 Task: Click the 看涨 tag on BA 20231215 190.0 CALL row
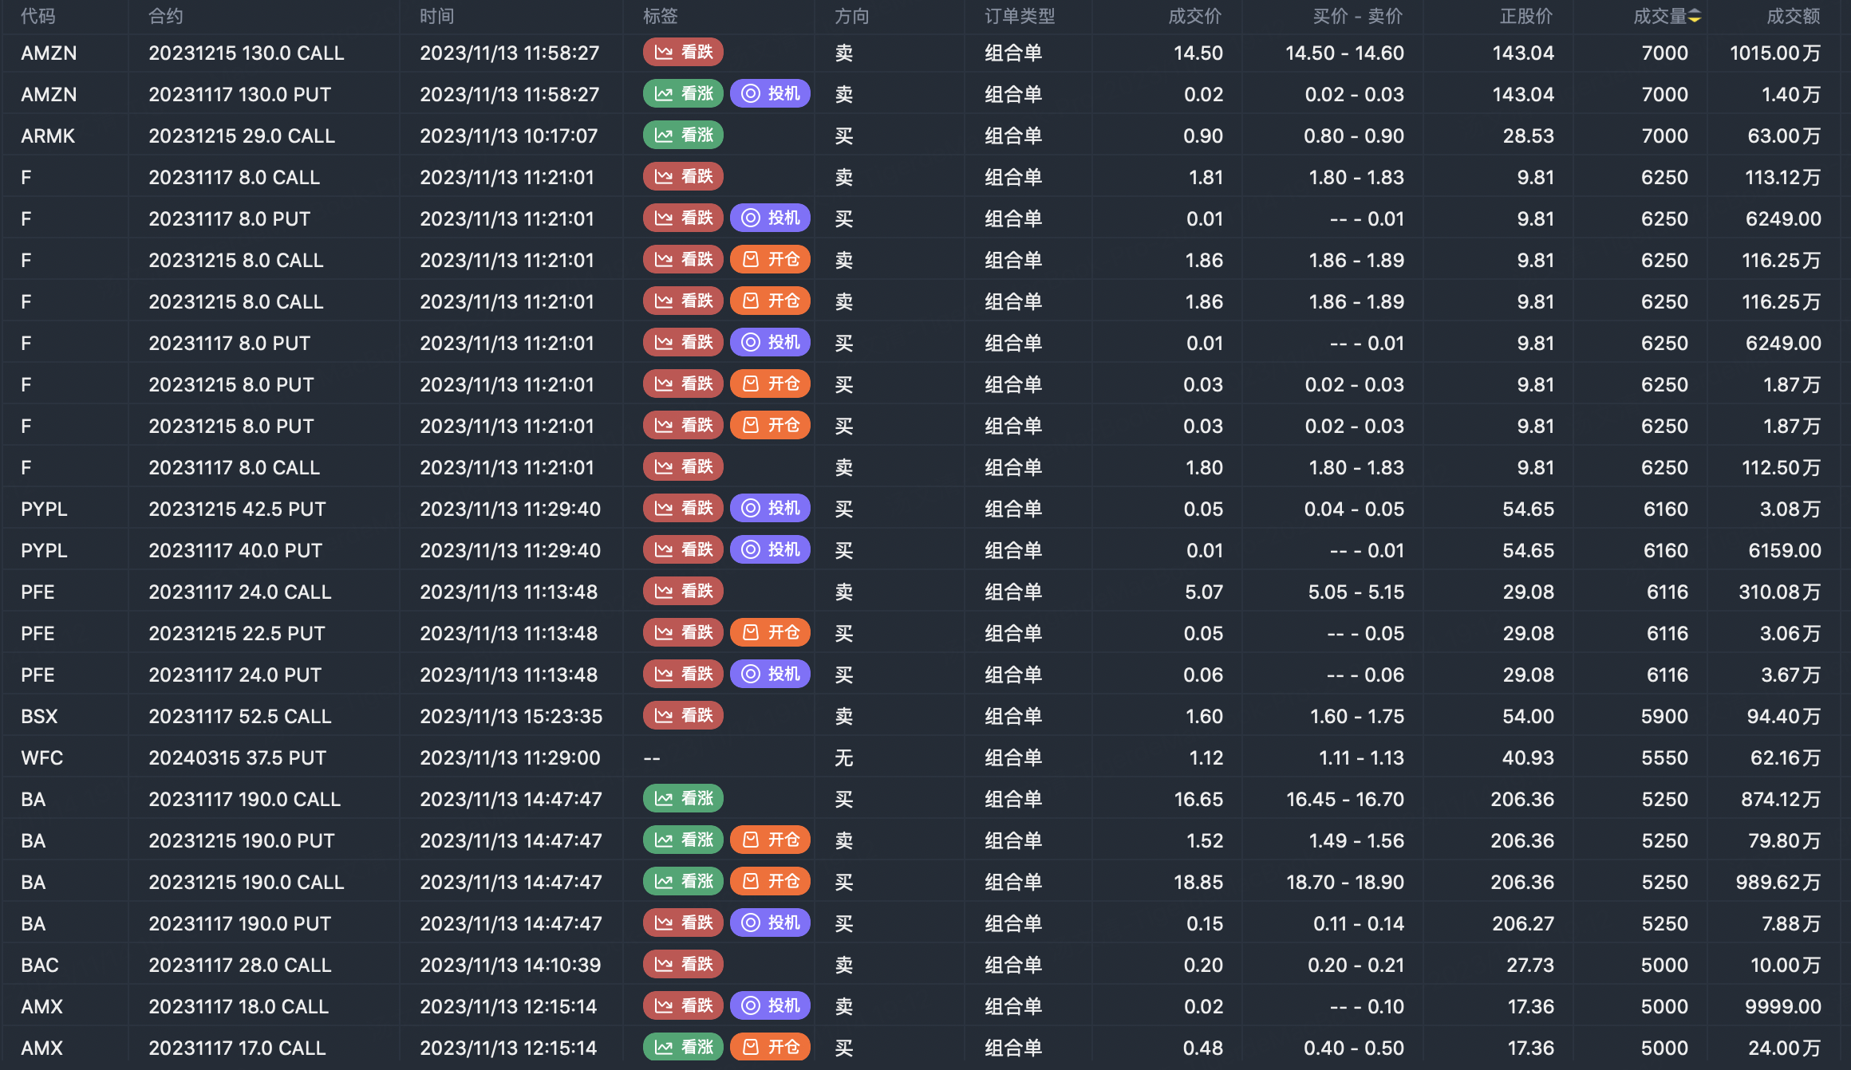pyautogui.click(x=683, y=882)
